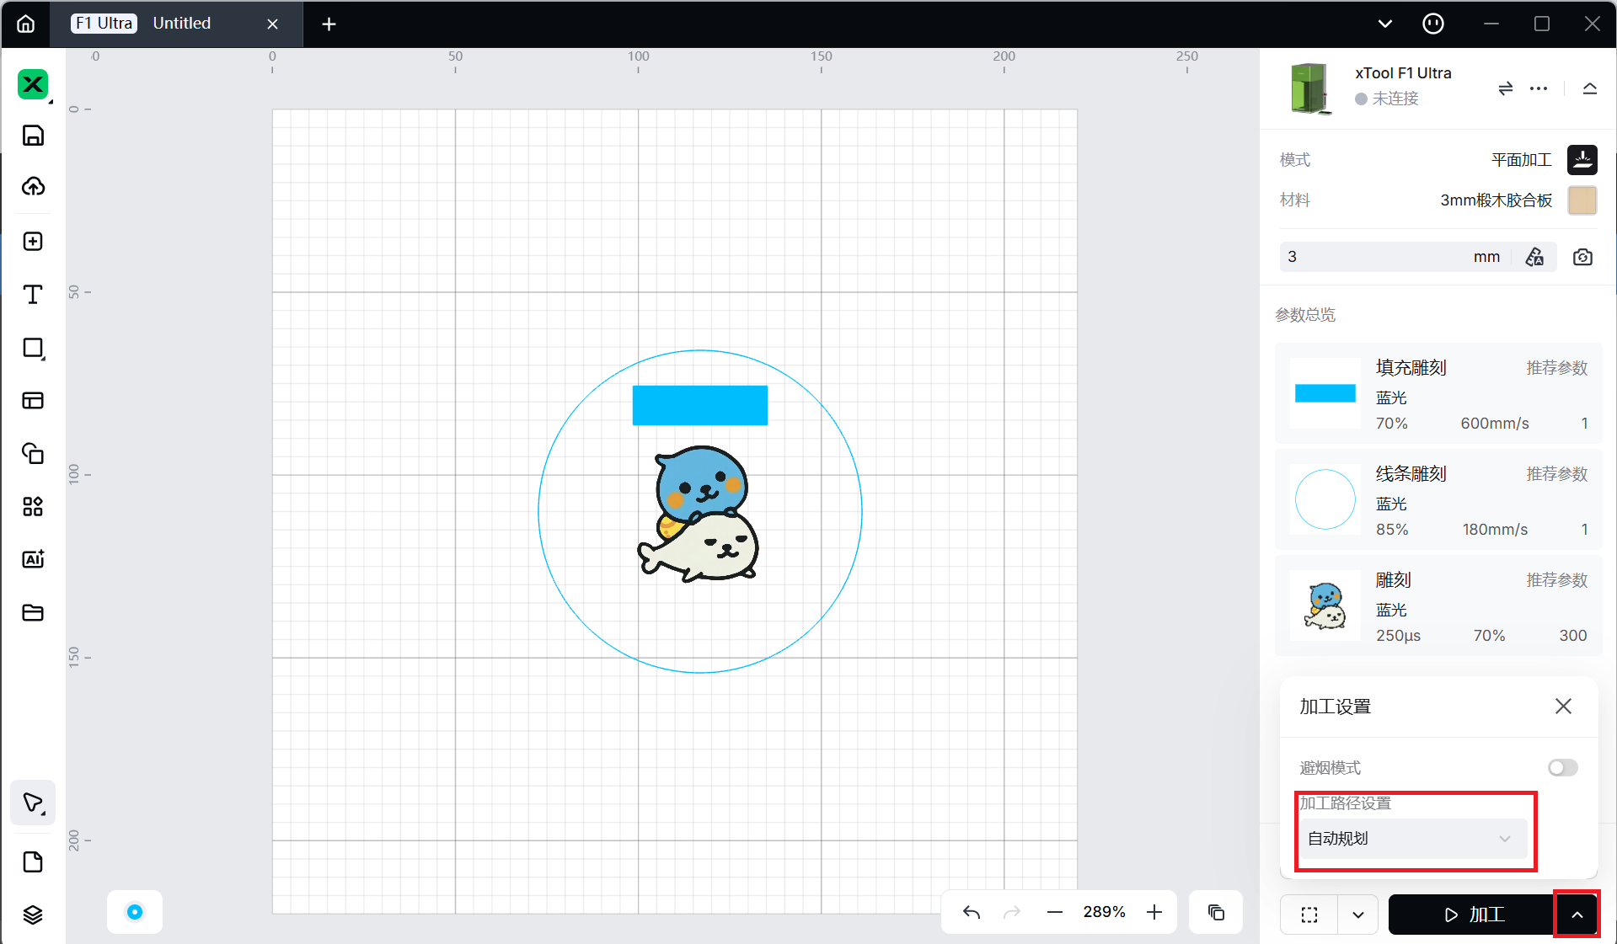The image size is (1617, 944).
Task: Click the undo arrow icon
Action: coord(972,912)
